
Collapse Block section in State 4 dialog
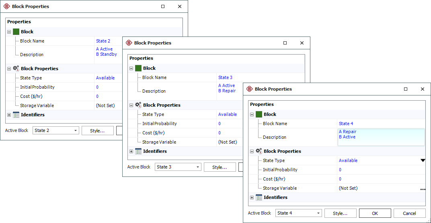coord(252,114)
